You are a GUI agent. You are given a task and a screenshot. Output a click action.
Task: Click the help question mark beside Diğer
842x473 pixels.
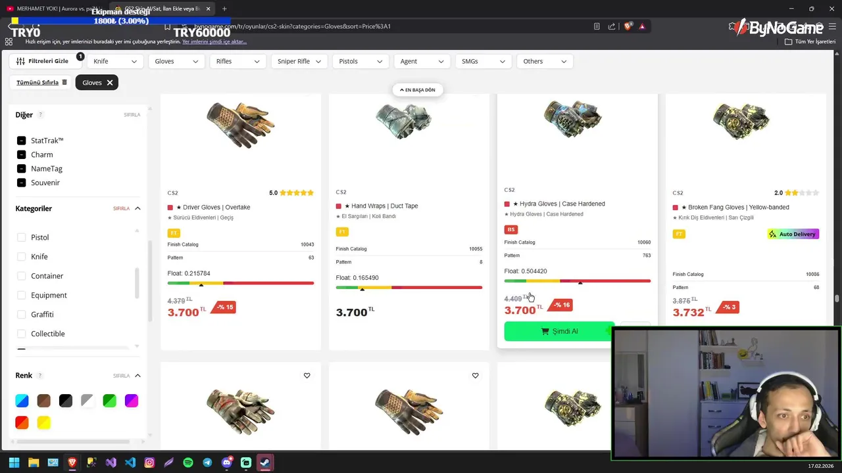(x=40, y=114)
